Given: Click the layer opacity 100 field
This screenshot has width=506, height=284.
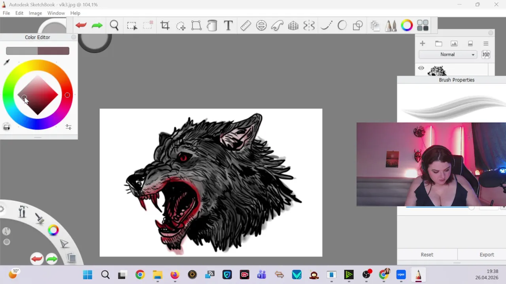Looking at the screenshot, I should pos(486,54).
